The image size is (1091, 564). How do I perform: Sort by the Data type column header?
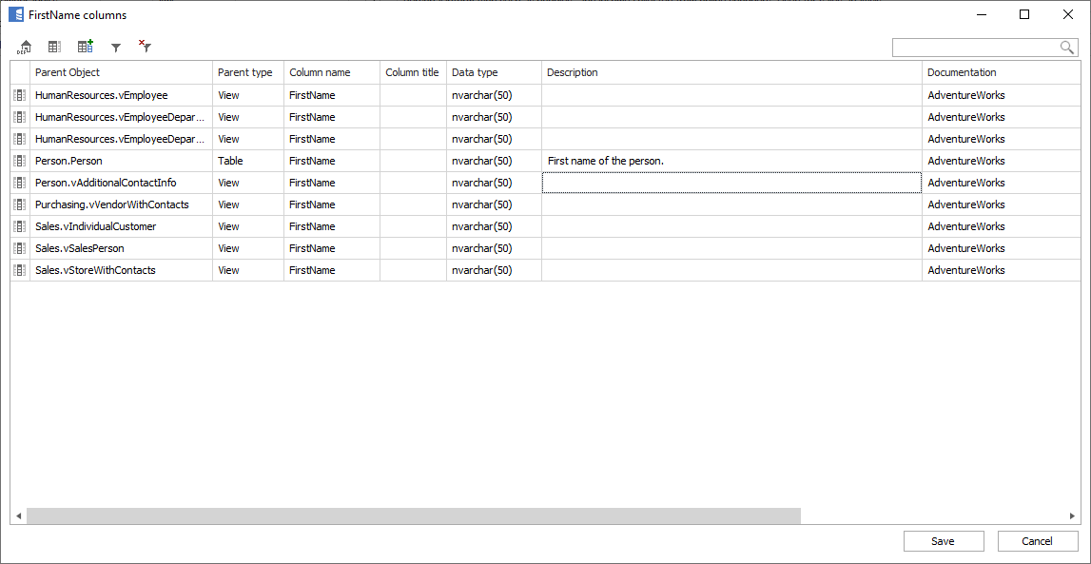point(493,72)
